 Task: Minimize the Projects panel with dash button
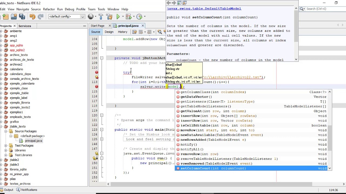pyautogui.click(x=85, y=26)
